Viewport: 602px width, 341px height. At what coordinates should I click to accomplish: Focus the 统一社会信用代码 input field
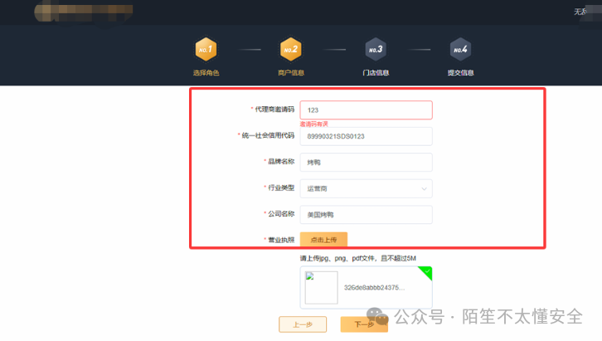tap(366, 136)
